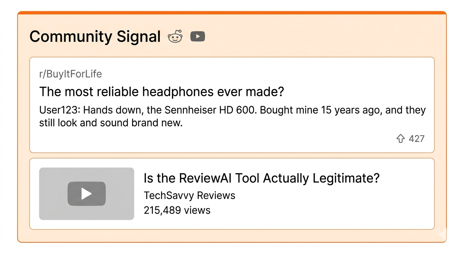Screen dimensions: 464x253
Task: Click the YouTube icon beside Community Signal
Action: coord(198,36)
